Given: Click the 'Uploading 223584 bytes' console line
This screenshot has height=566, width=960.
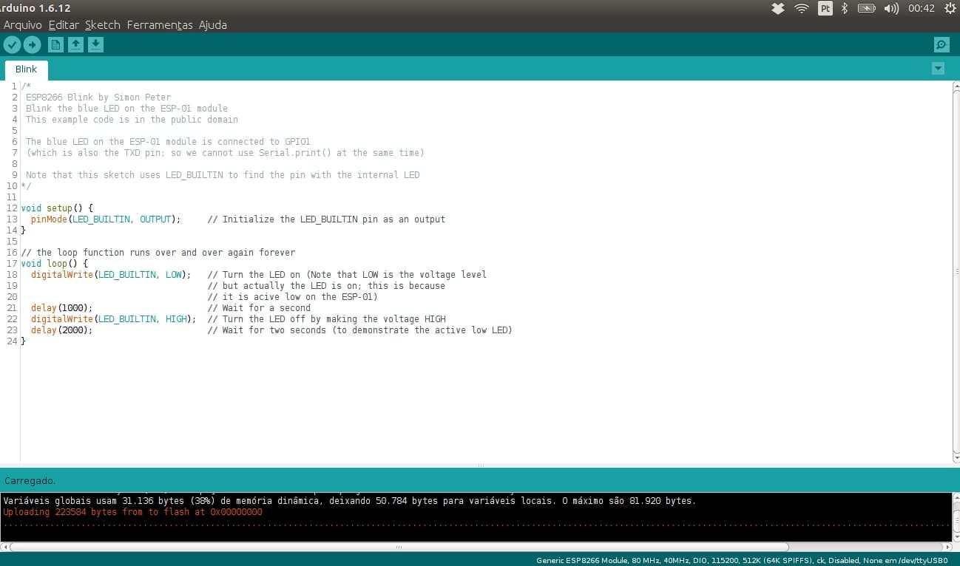Looking at the screenshot, I should point(133,512).
